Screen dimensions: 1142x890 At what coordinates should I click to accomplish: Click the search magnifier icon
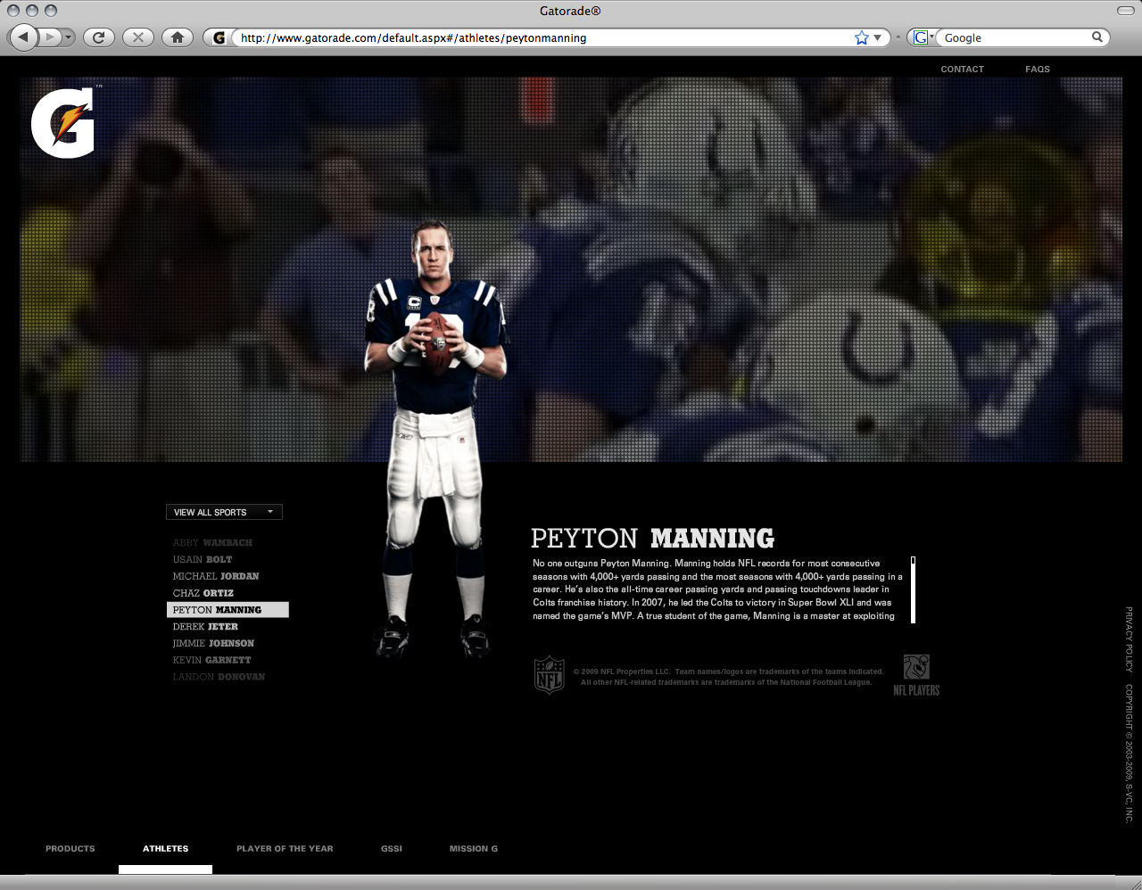tap(1096, 37)
